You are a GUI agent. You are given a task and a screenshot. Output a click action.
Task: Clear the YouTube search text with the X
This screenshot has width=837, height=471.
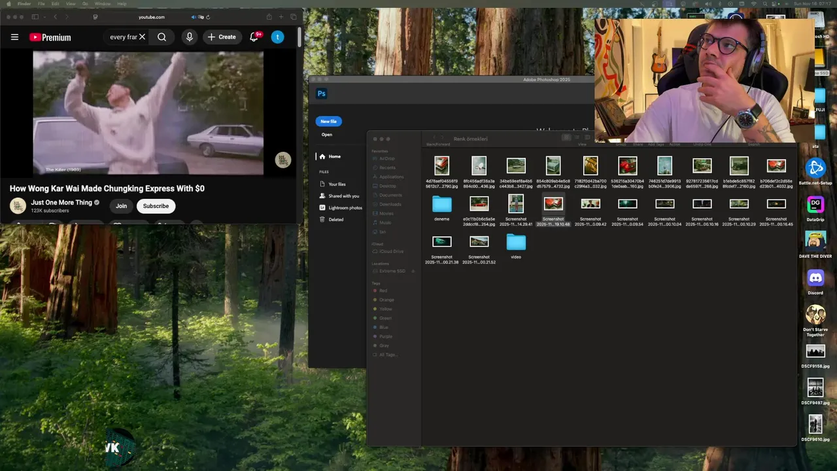point(142,37)
